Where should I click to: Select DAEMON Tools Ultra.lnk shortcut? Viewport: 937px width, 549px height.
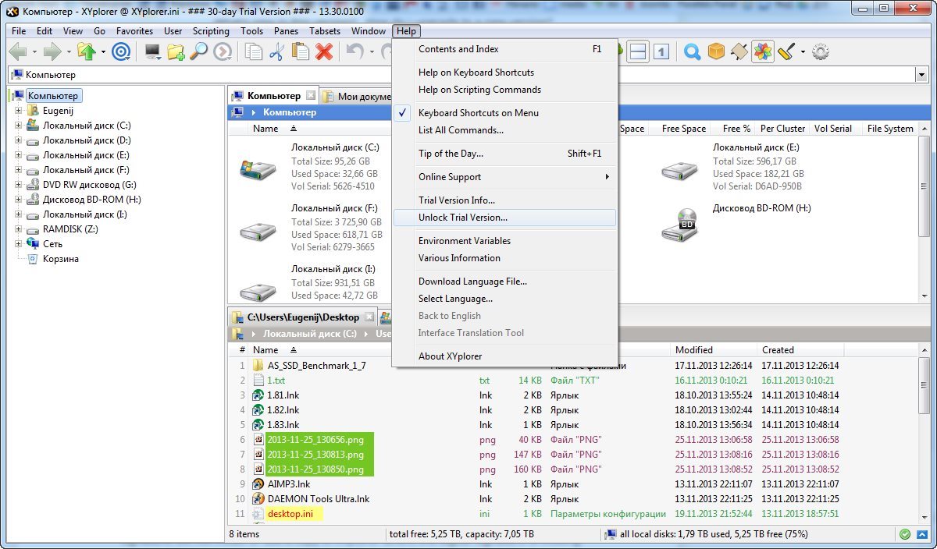coord(319,499)
